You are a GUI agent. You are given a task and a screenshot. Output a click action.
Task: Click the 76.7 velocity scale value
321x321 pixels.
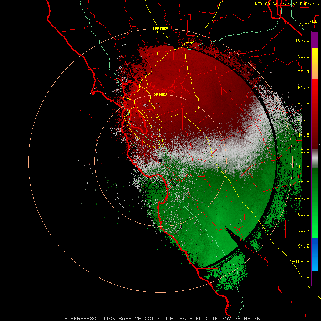point(304,72)
